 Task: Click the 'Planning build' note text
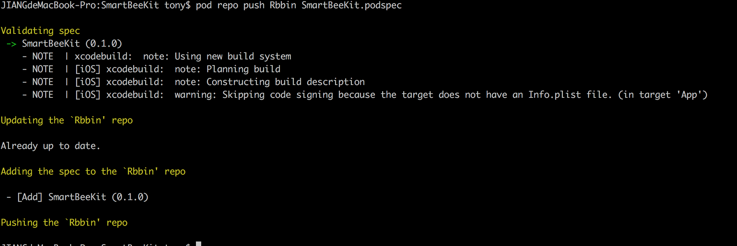[x=243, y=69]
